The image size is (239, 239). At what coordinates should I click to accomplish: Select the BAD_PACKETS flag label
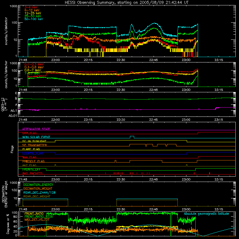(x=33, y=173)
